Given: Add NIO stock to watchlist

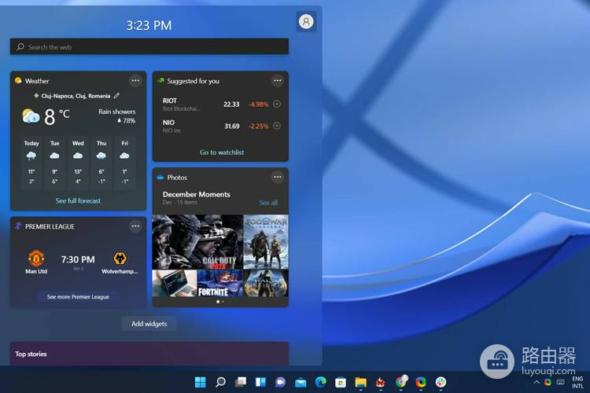Looking at the screenshot, I should click(277, 126).
